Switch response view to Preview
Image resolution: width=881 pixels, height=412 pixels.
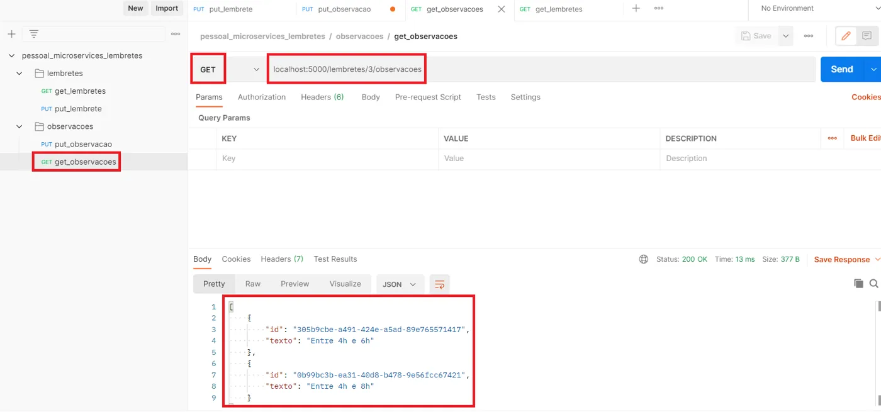click(x=295, y=284)
